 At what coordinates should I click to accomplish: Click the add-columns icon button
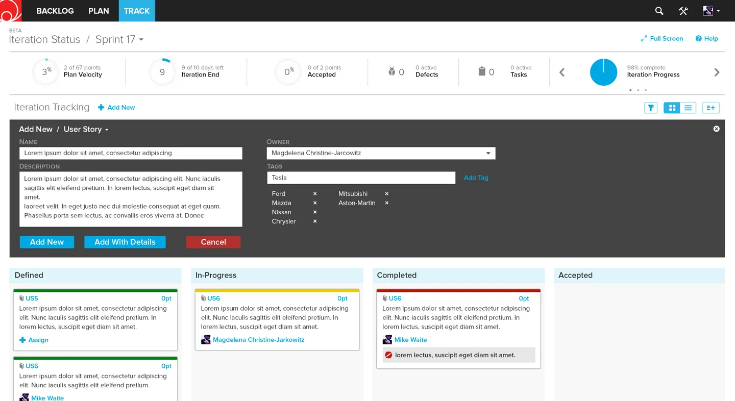(x=710, y=108)
